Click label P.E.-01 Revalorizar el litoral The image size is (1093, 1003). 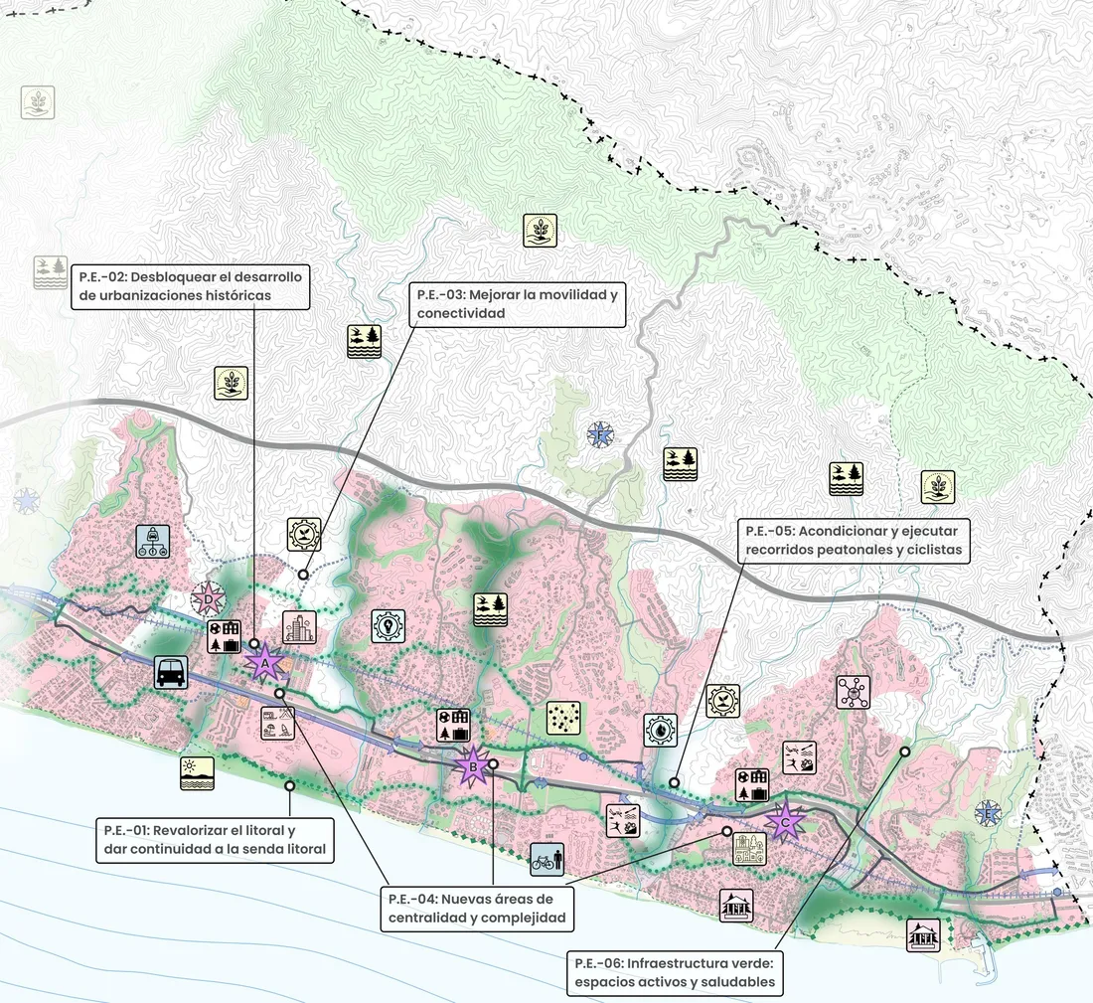(x=216, y=840)
